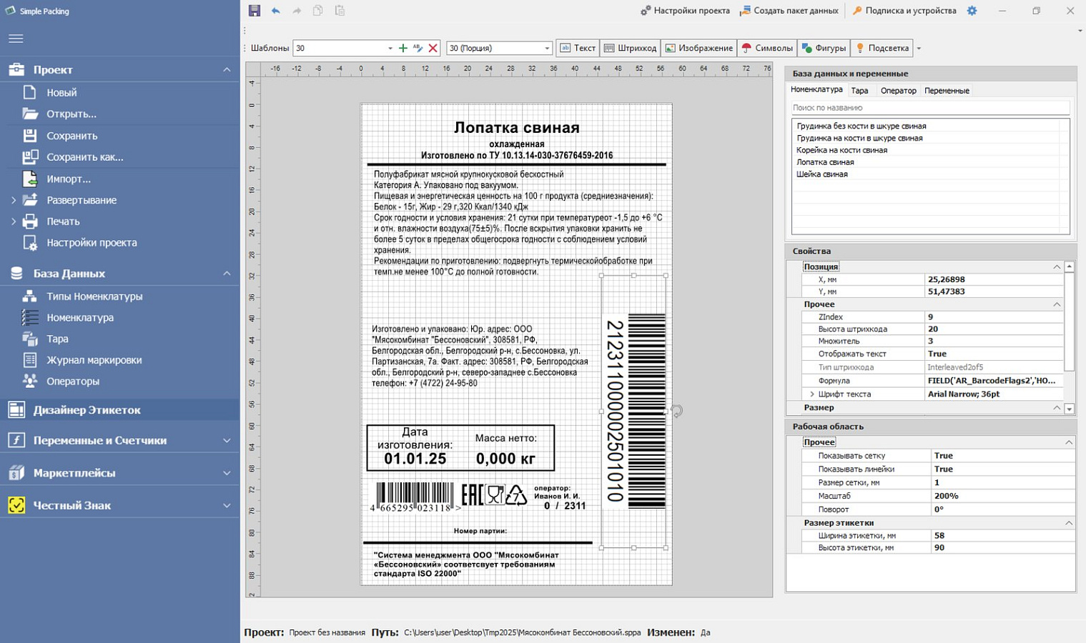This screenshot has width=1086, height=643.
Task: Switch to the Тара tab
Action: tap(860, 91)
